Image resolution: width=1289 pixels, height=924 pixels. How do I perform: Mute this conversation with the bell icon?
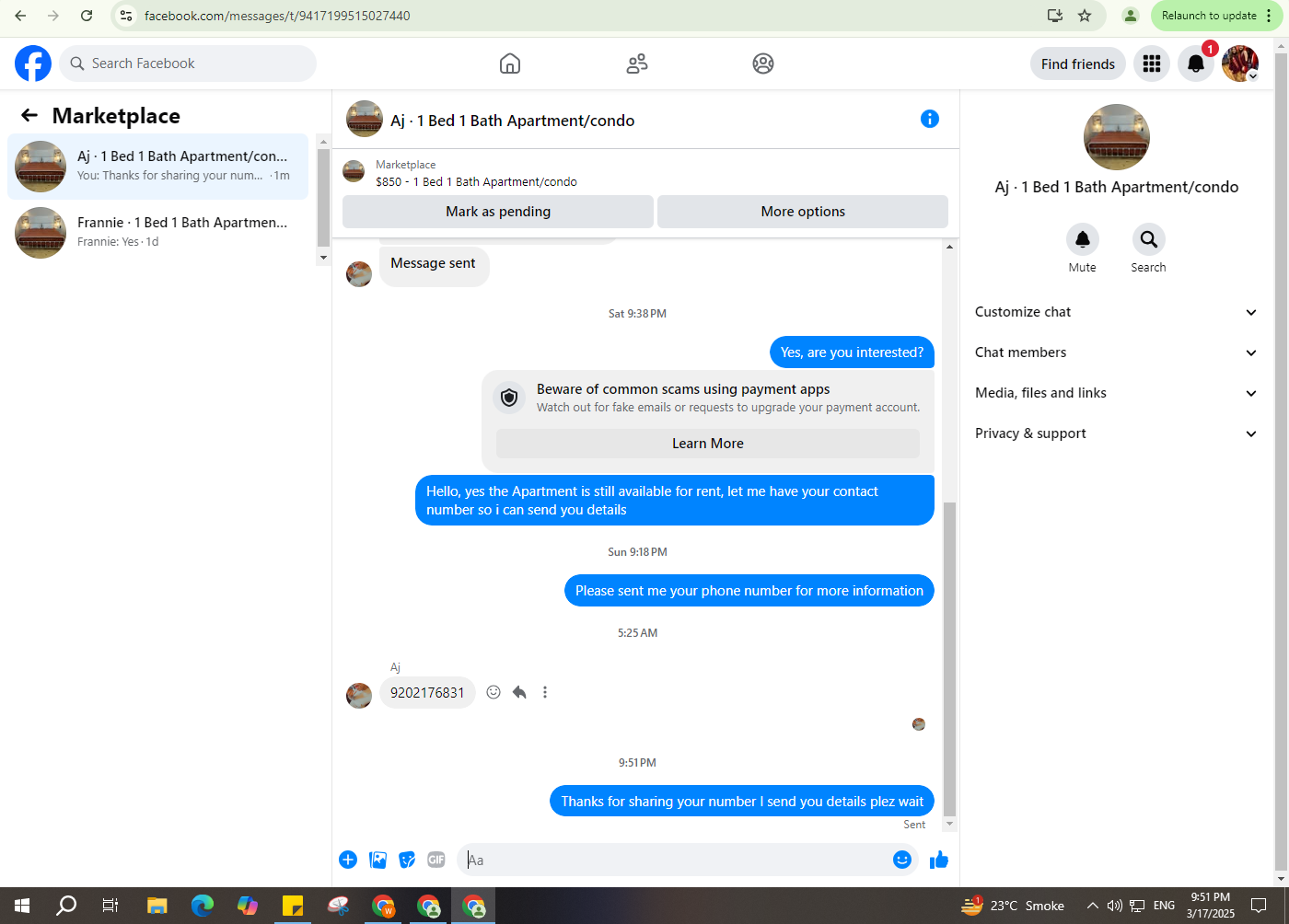pos(1083,239)
